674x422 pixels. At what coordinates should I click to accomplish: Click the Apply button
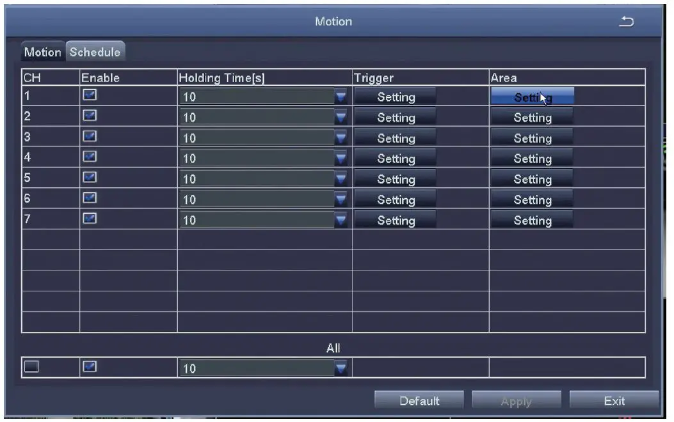[x=517, y=400]
